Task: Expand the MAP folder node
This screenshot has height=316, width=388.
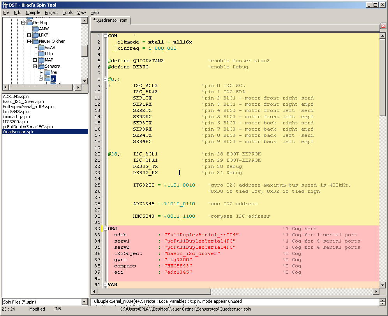Action: coord(35,60)
